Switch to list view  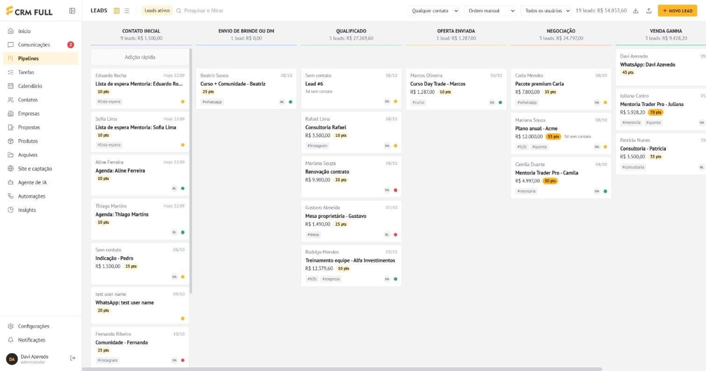pos(127,11)
